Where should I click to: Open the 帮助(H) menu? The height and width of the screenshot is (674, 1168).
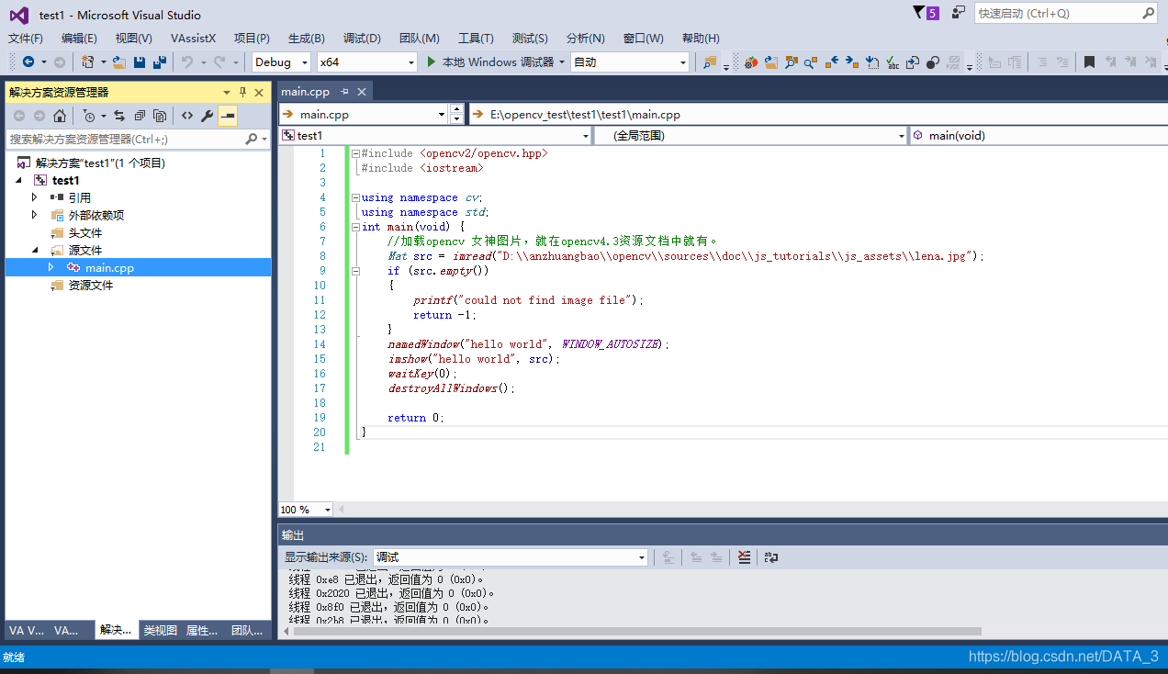coord(701,38)
